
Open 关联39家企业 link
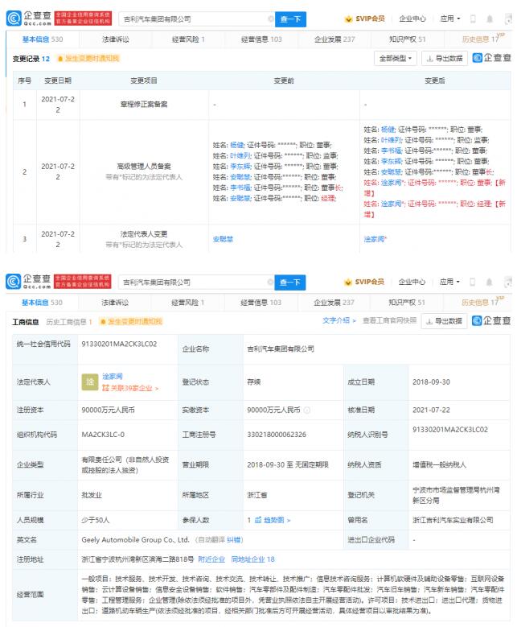[130, 388]
